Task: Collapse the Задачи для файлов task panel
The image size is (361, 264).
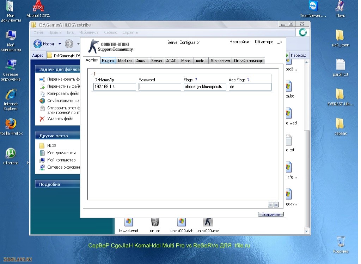Action: (x=58, y=69)
